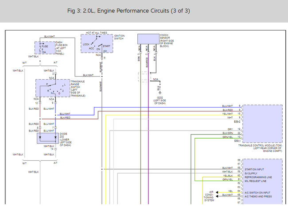Click the E59-1 connector label
This screenshot has height=212, width=288.
[x=237, y=141]
